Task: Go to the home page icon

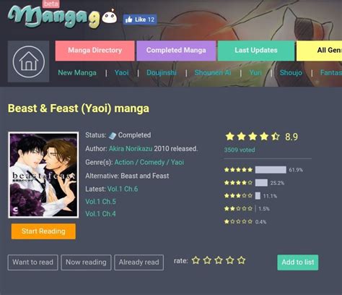Action: (x=28, y=61)
